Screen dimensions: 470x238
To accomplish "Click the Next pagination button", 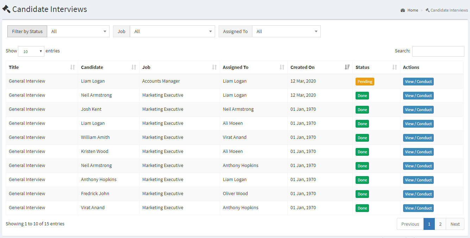I will pyautogui.click(x=455, y=224).
